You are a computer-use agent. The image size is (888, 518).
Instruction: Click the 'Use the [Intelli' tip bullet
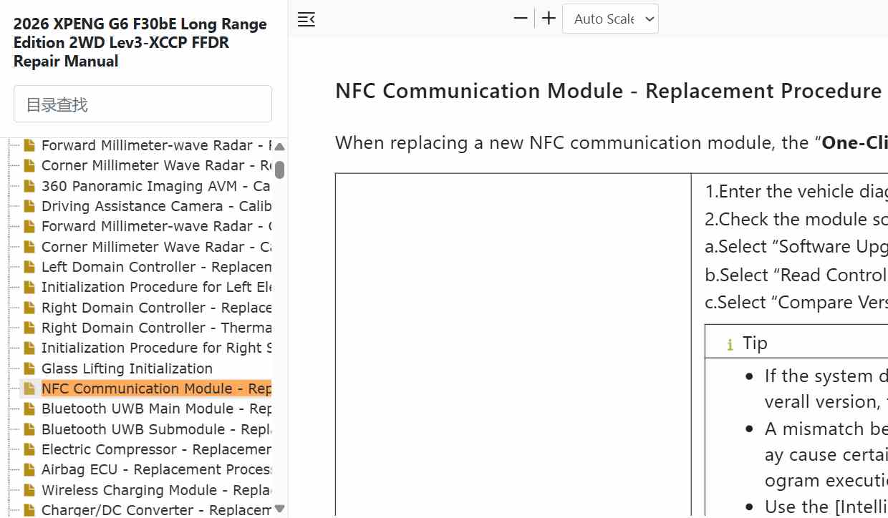click(826, 507)
